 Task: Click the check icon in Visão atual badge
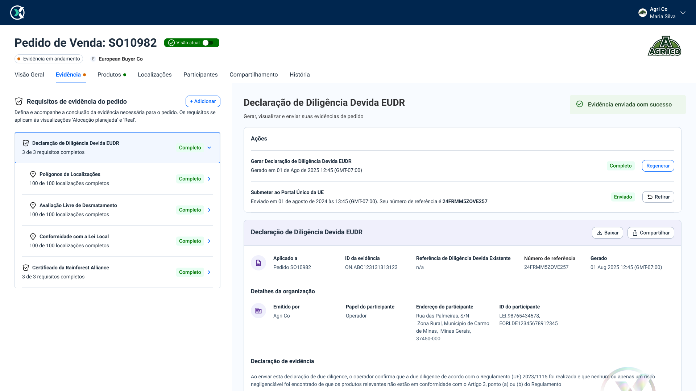point(171,43)
